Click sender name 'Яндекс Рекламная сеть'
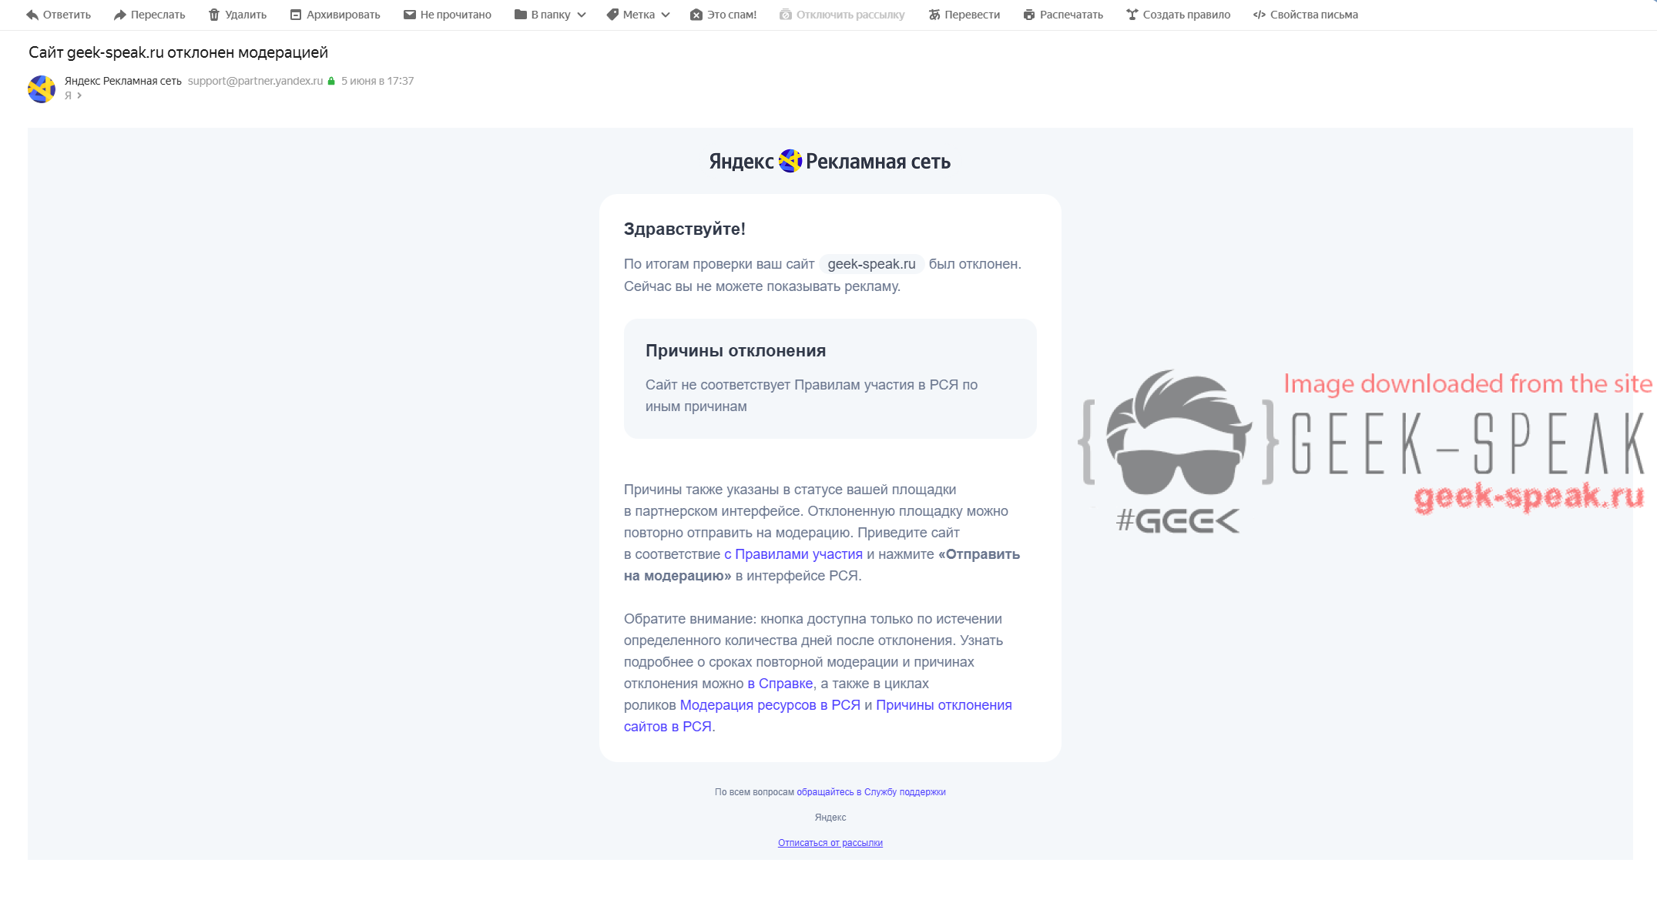Screen dimensions: 1657x913 [123, 81]
